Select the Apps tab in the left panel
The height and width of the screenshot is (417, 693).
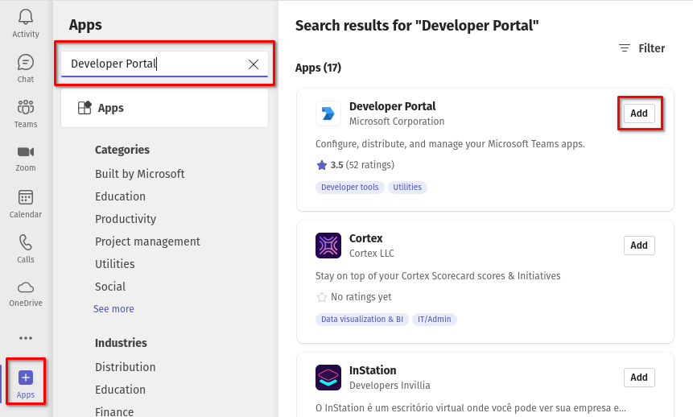coord(164,108)
